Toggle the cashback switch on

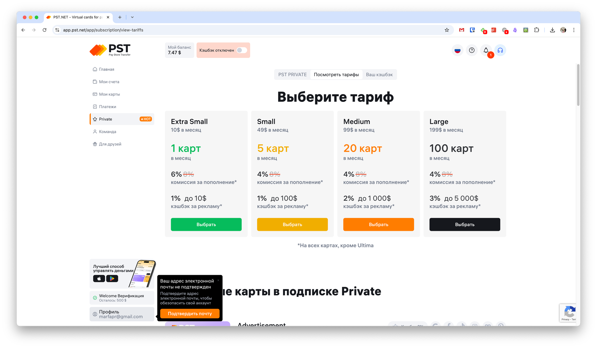coord(242,50)
